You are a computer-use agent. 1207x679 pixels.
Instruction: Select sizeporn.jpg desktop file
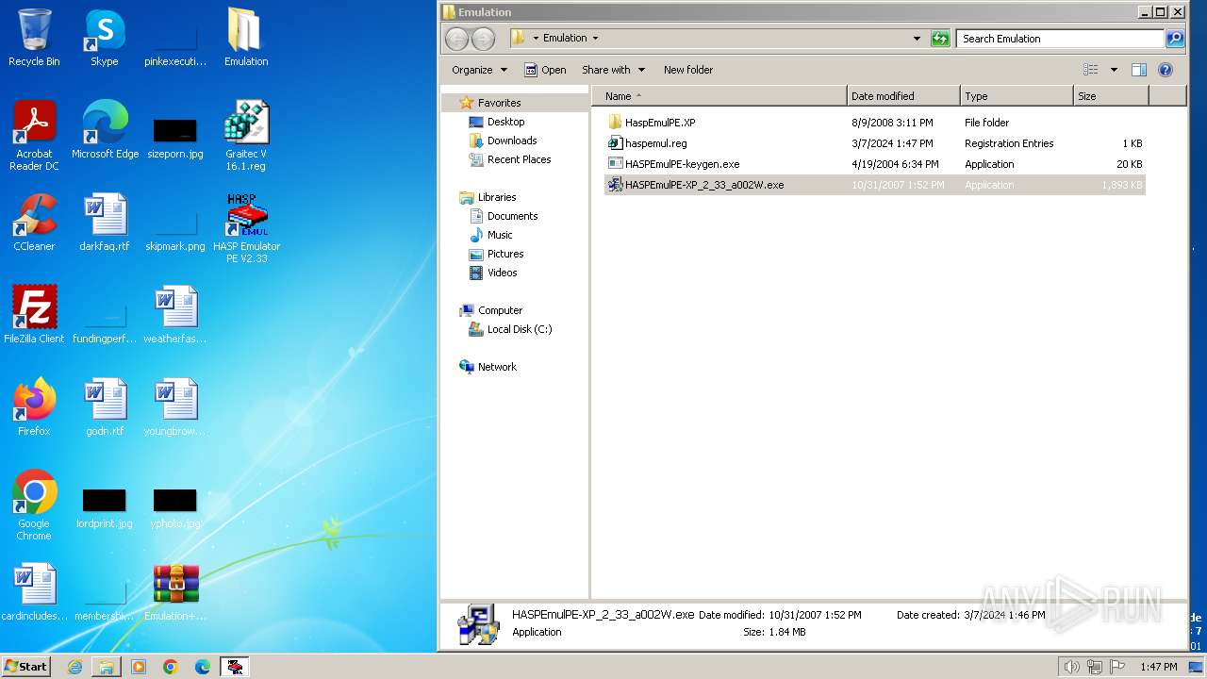click(175, 138)
